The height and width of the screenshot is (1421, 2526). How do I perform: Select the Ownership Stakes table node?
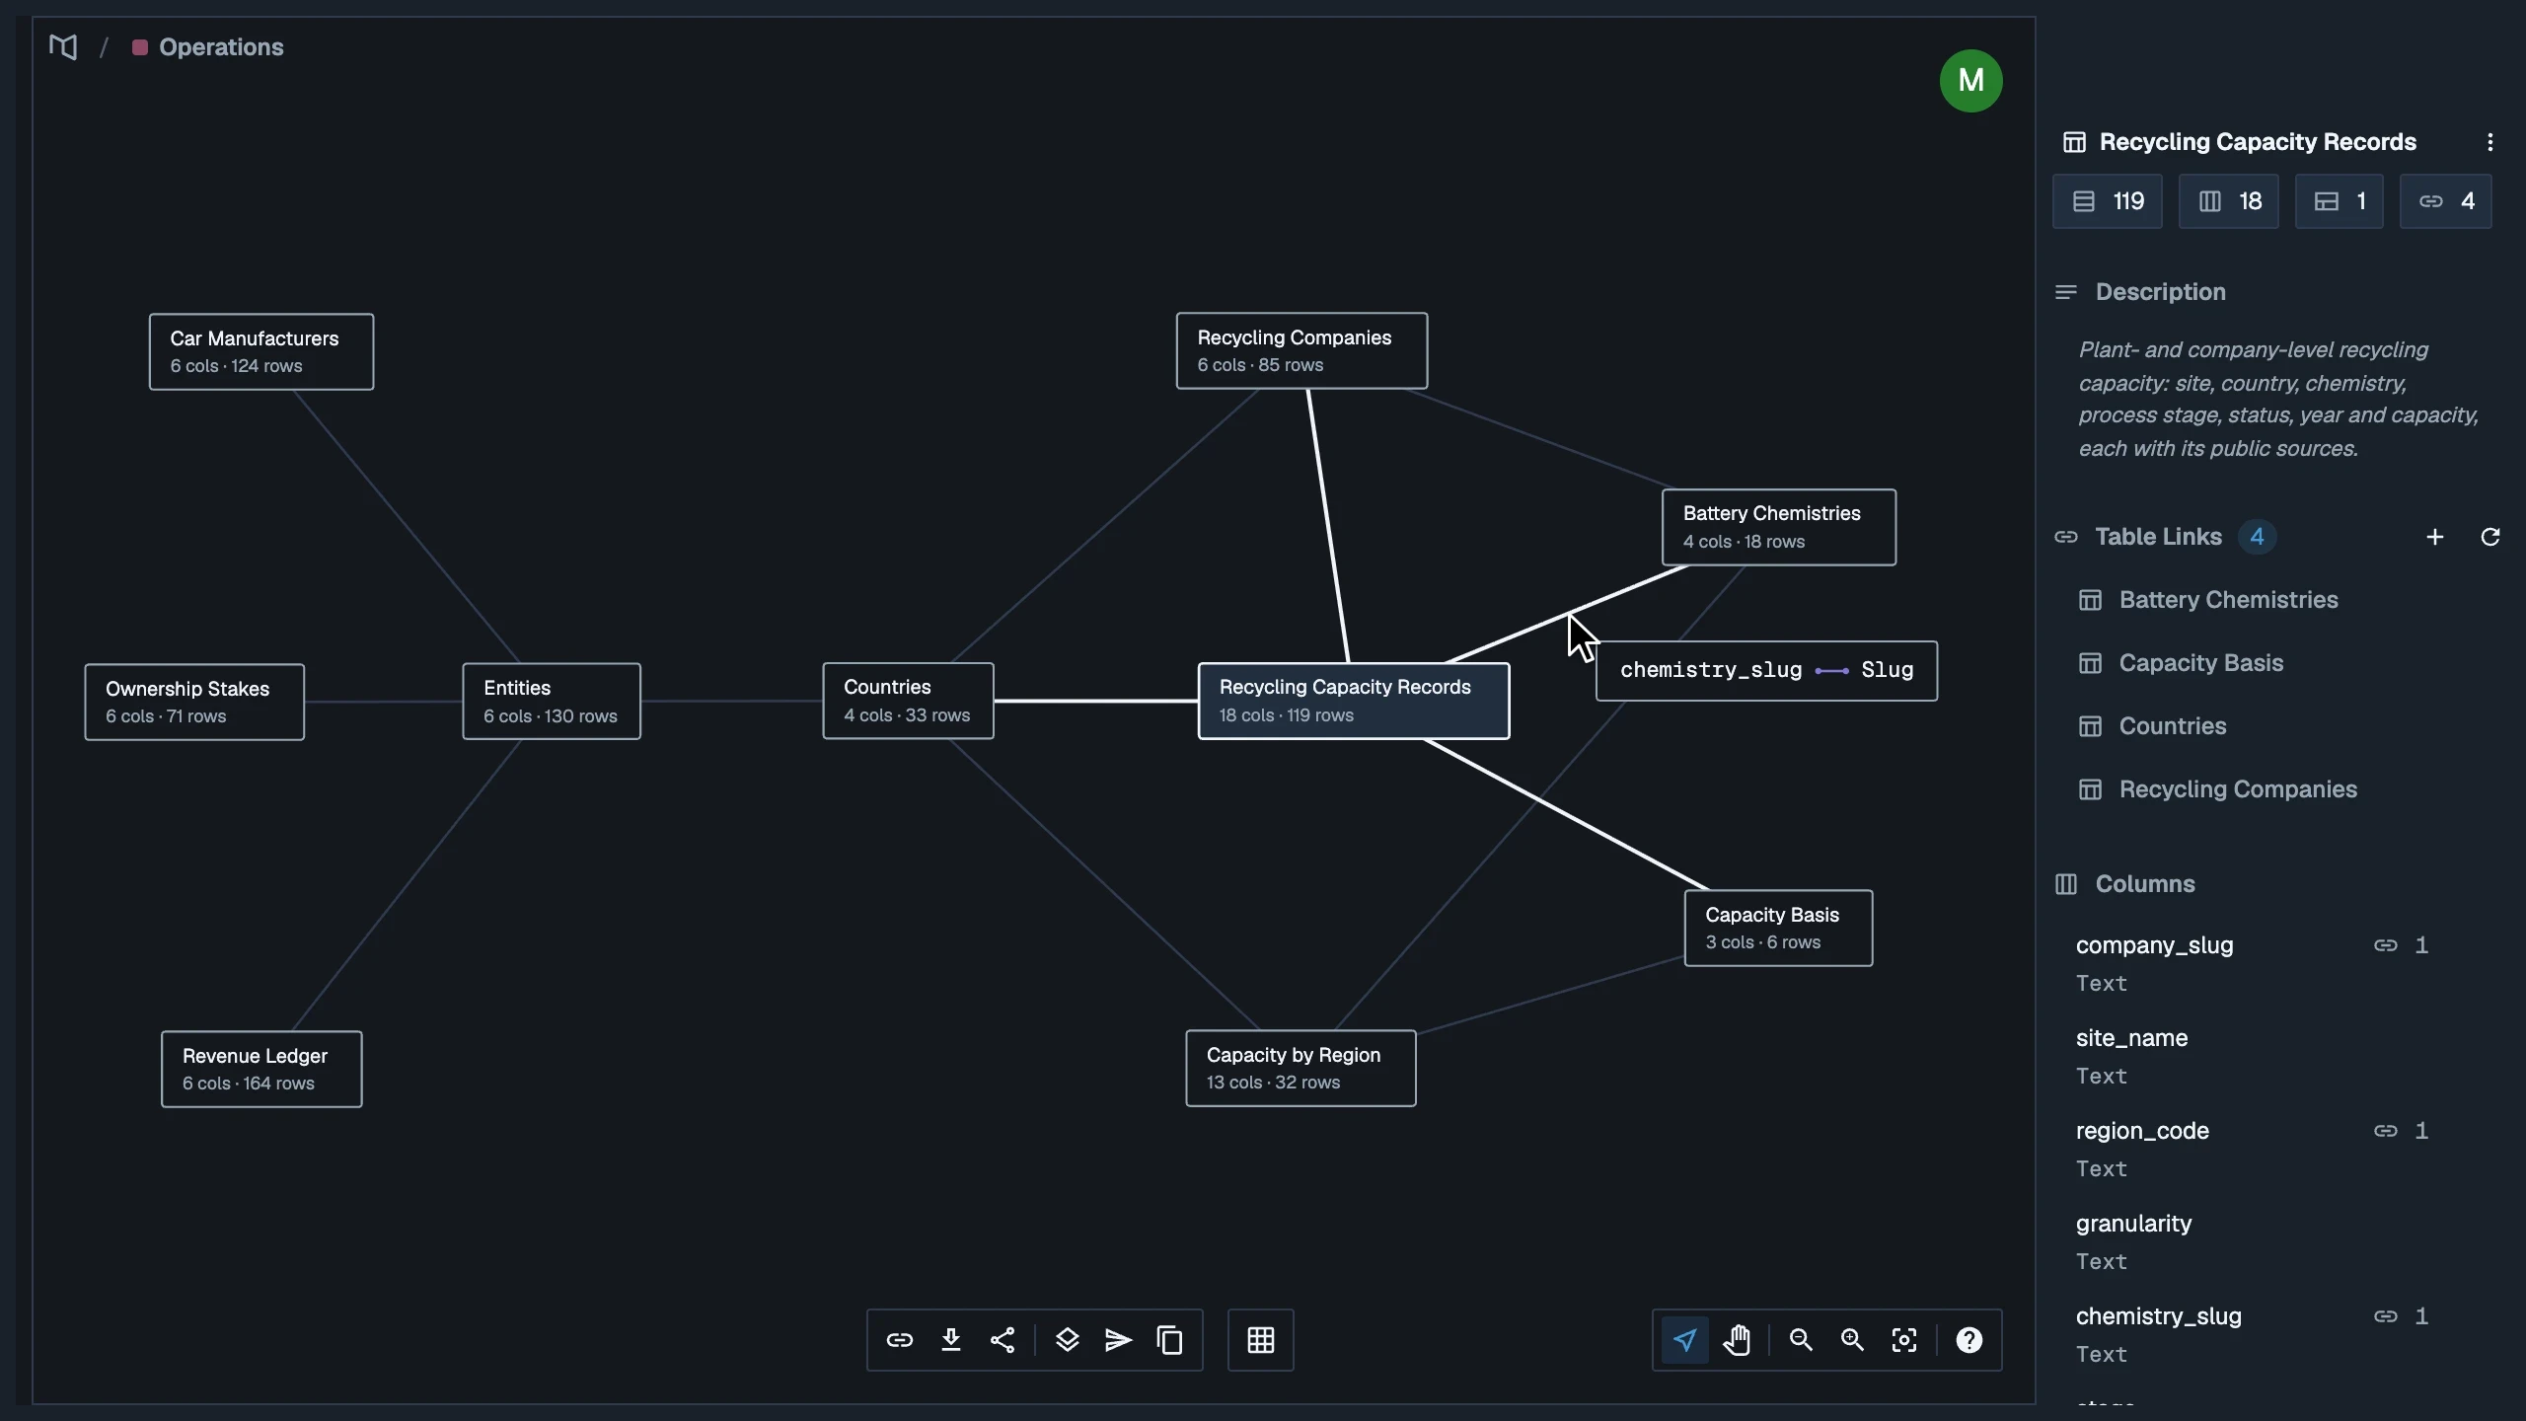click(194, 702)
